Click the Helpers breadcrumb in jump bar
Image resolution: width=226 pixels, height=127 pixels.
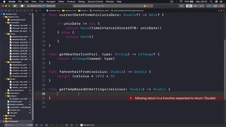tap(83, 11)
